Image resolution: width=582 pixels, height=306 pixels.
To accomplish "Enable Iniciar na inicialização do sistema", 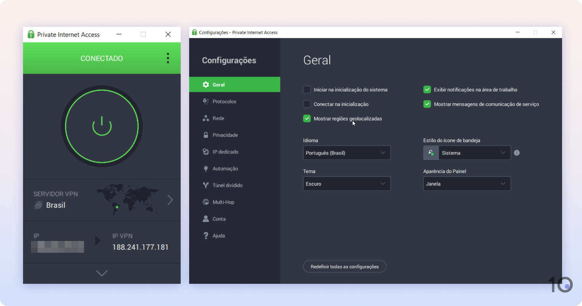I will click(x=307, y=89).
